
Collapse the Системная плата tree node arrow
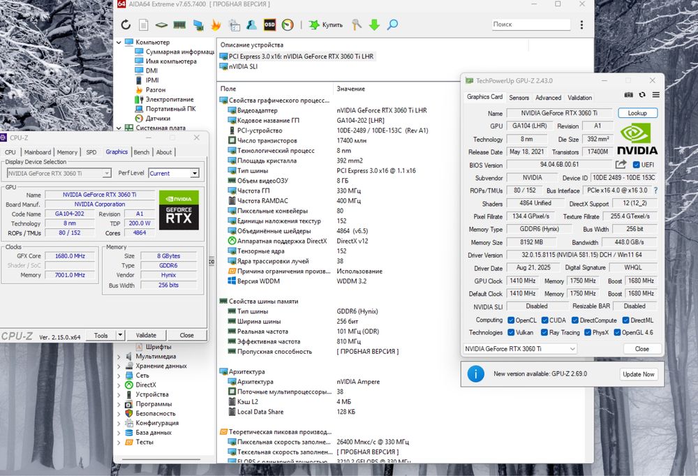[119, 128]
